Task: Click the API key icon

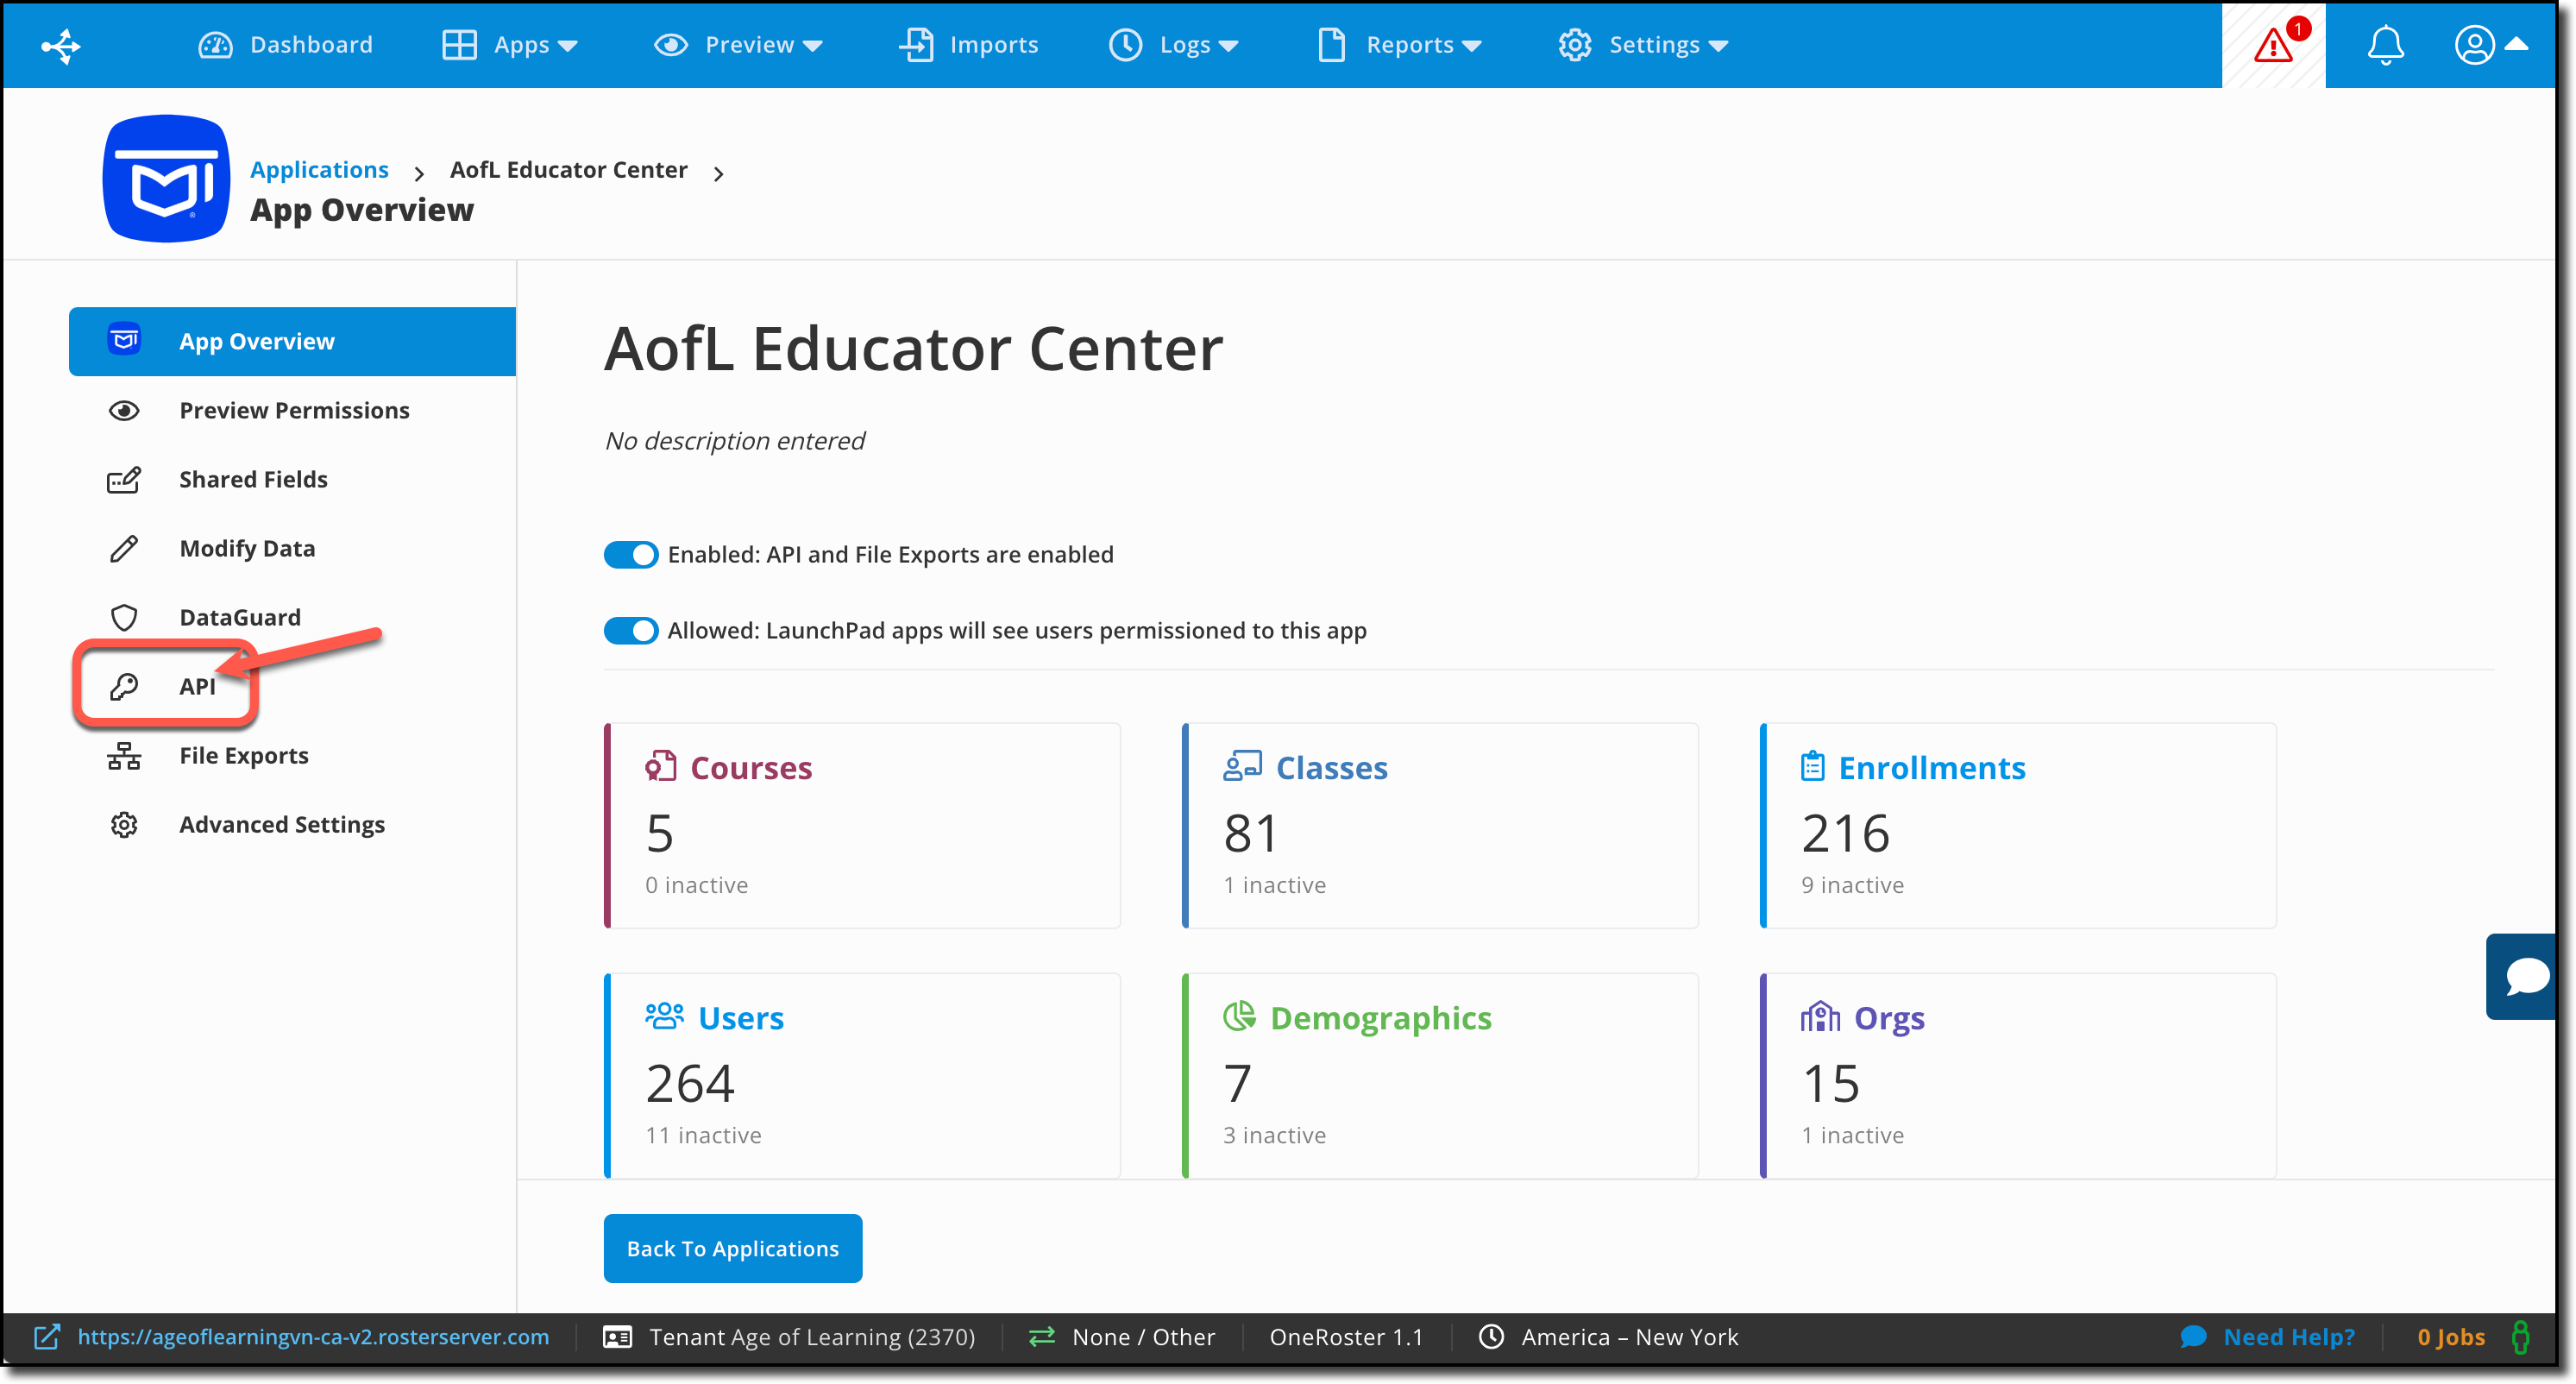Action: (124, 687)
